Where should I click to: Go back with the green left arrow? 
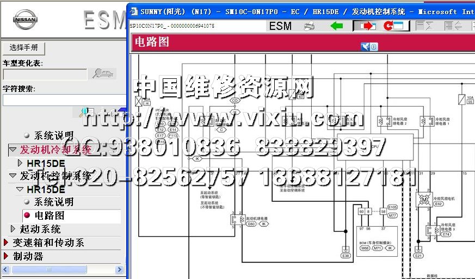(x=337, y=26)
